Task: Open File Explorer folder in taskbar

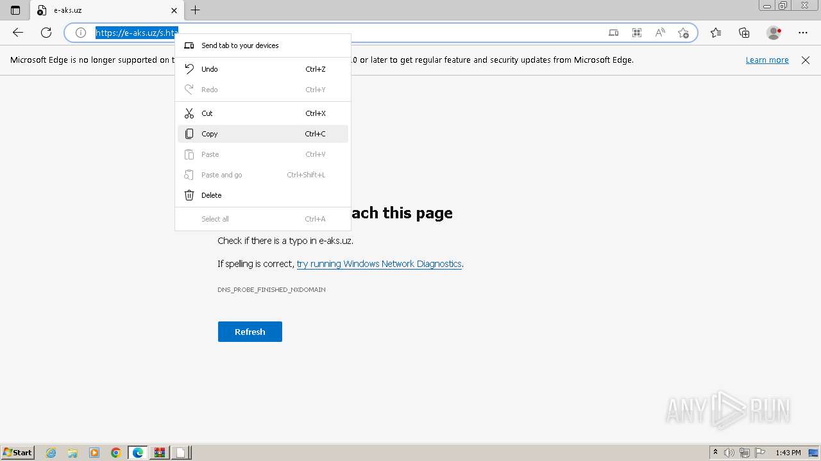Action: point(72,453)
